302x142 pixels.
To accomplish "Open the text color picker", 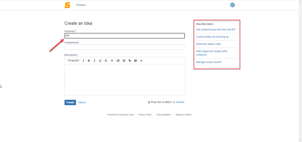I will (112, 61).
